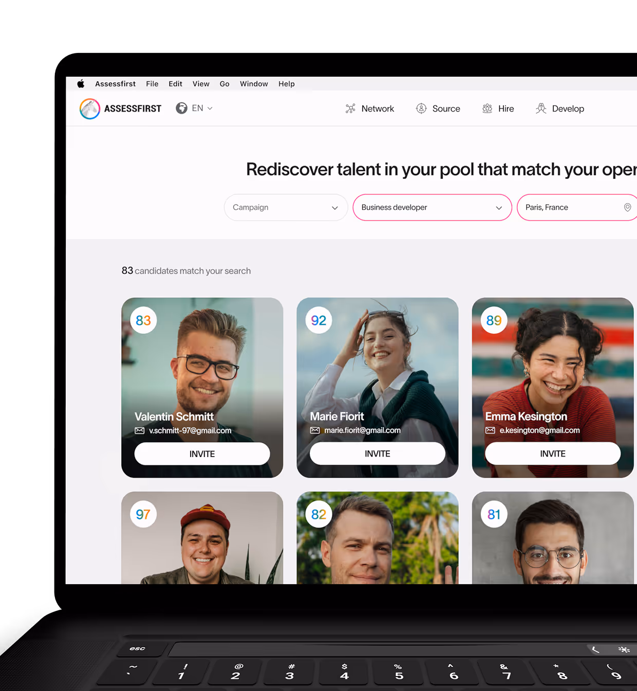Click Valentin Schmitt's 83 score badge
The height and width of the screenshot is (691, 637).
[143, 320]
